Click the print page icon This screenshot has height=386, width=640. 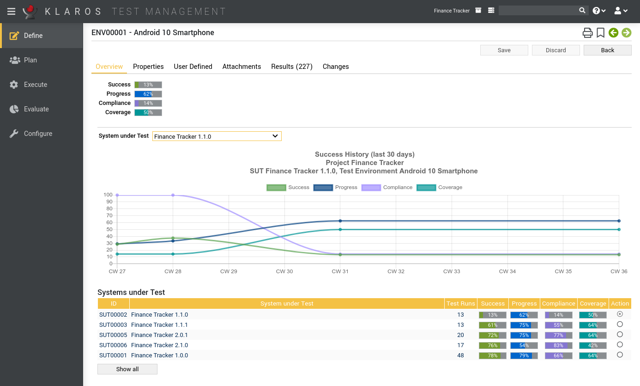point(587,33)
